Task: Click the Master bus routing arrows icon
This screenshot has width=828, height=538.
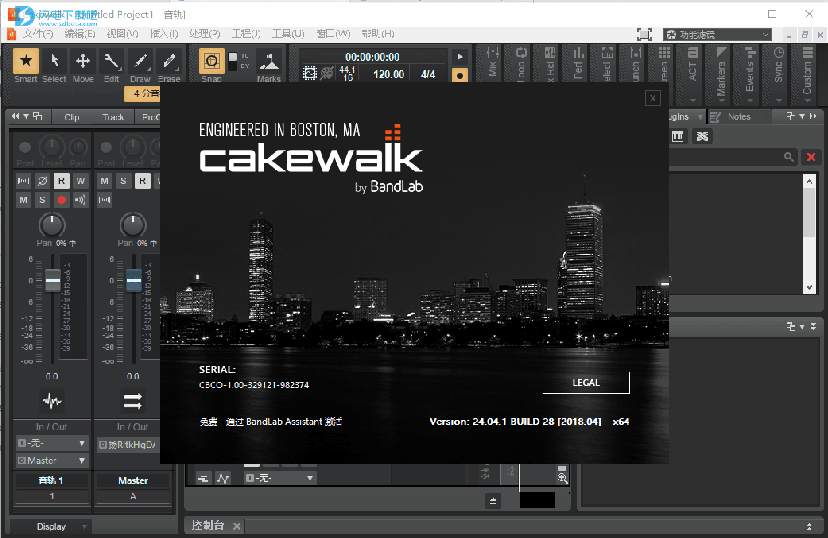Action: point(133,401)
